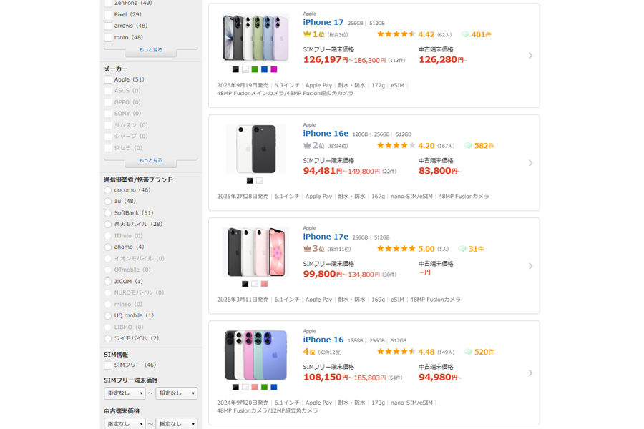Screen dimensions: 644x429
Task: Click the right arrow on the iPhone 16 card
Action: (x=530, y=373)
